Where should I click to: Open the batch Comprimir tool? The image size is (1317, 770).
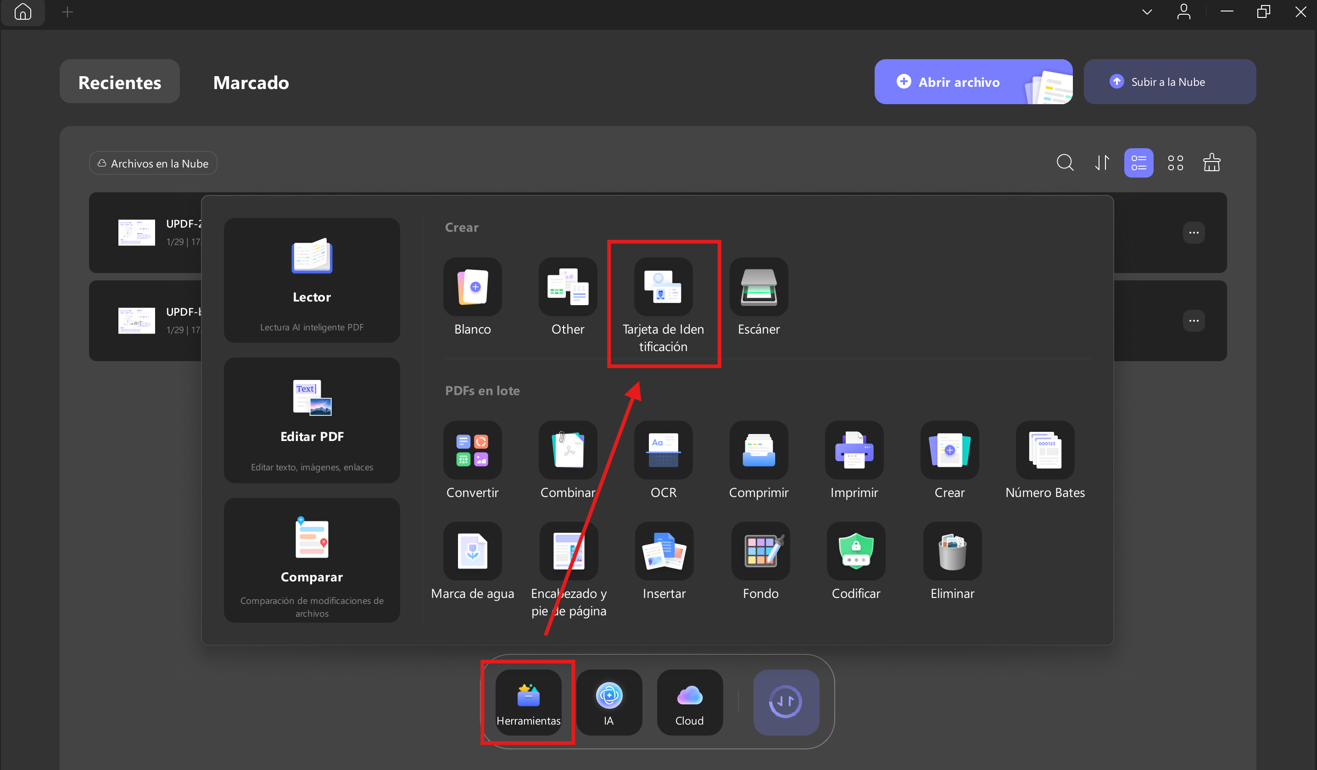coord(759,450)
